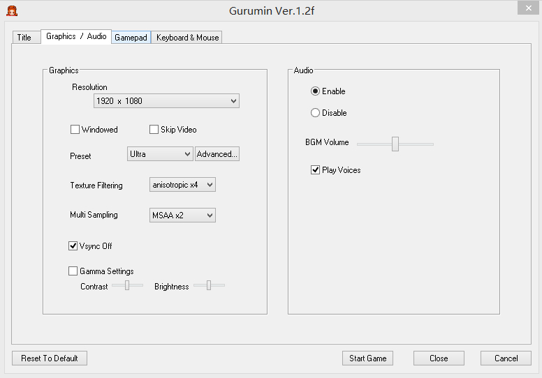Viewport: 542px width, 378px height.
Task: Open Texture Filtering dropdown anisotropic x4
Action: pyautogui.click(x=182, y=185)
